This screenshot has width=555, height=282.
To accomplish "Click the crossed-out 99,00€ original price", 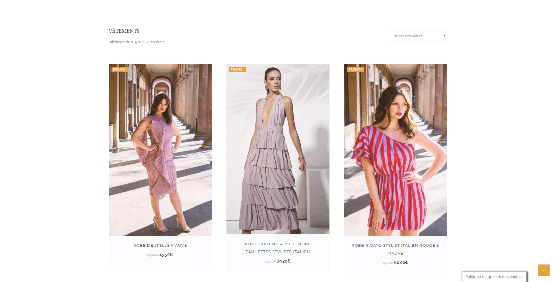I will coord(270,262).
